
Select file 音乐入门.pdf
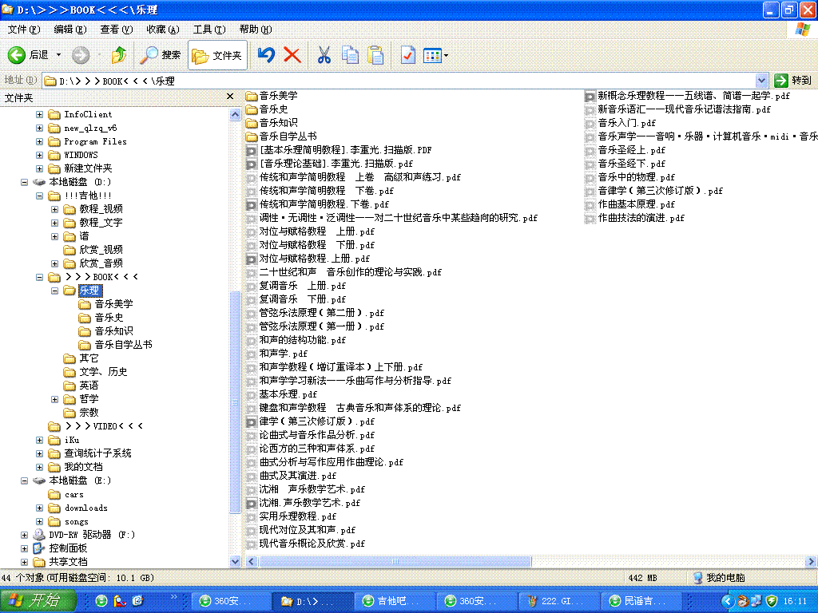coord(626,123)
